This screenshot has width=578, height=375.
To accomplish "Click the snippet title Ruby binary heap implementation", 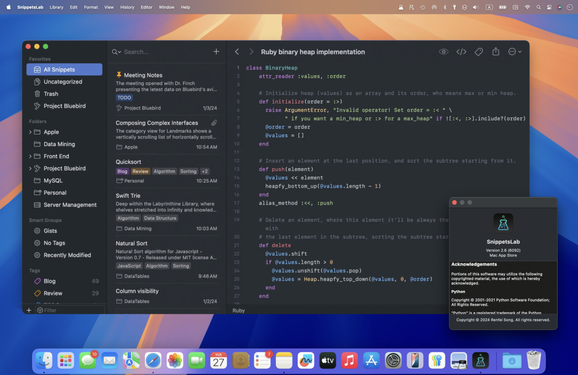I will (x=313, y=52).
